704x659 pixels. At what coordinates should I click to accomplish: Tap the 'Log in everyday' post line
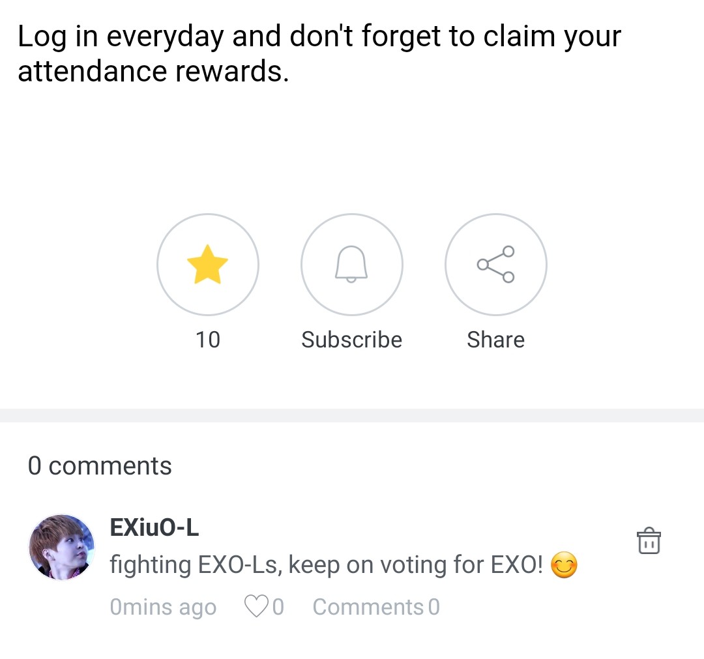click(x=319, y=37)
